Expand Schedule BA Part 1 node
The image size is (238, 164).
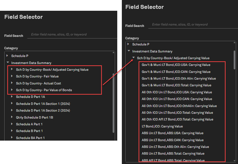(12, 138)
